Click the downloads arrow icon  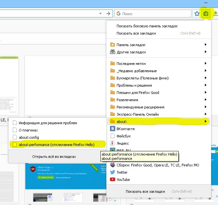pyautogui.click(x=215, y=14)
